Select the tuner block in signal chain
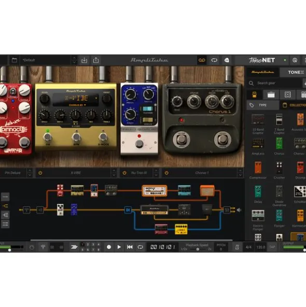 click(x=26, y=210)
